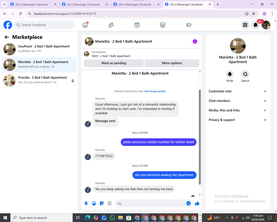Screen dimensions: 277x222
Task: Open the purple conversation information icon
Action: pos(195,42)
